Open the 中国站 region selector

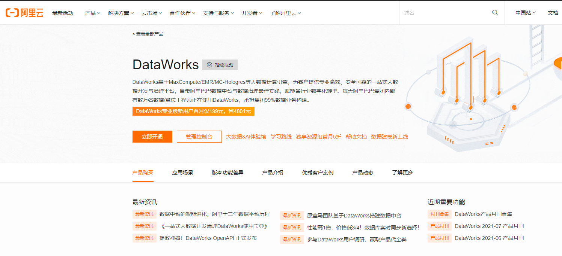[526, 13]
